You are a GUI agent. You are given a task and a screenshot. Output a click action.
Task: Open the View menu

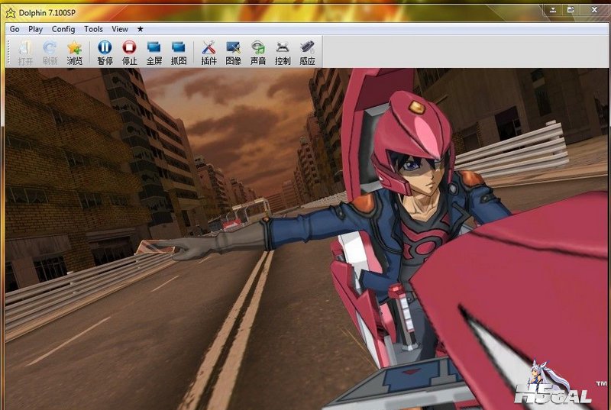coord(120,29)
